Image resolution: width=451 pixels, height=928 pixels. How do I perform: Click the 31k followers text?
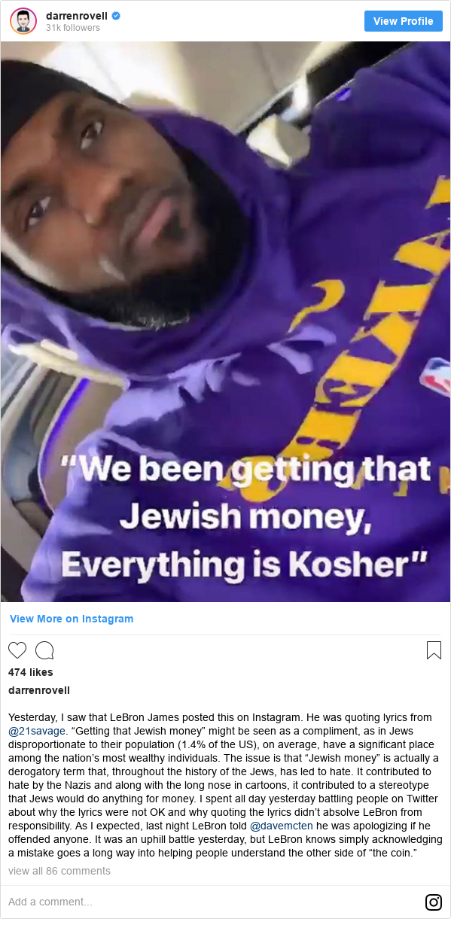coord(72,28)
